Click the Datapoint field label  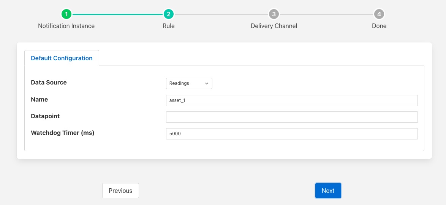point(45,116)
